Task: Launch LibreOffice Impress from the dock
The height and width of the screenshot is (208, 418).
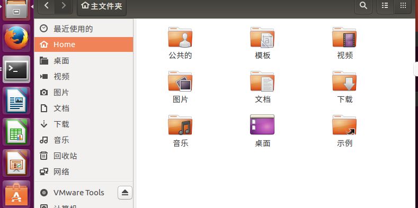Action: coord(16,163)
